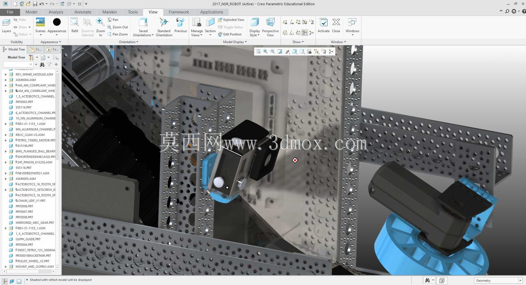
Task: Click the ribbon Close window command
Action: (x=336, y=25)
